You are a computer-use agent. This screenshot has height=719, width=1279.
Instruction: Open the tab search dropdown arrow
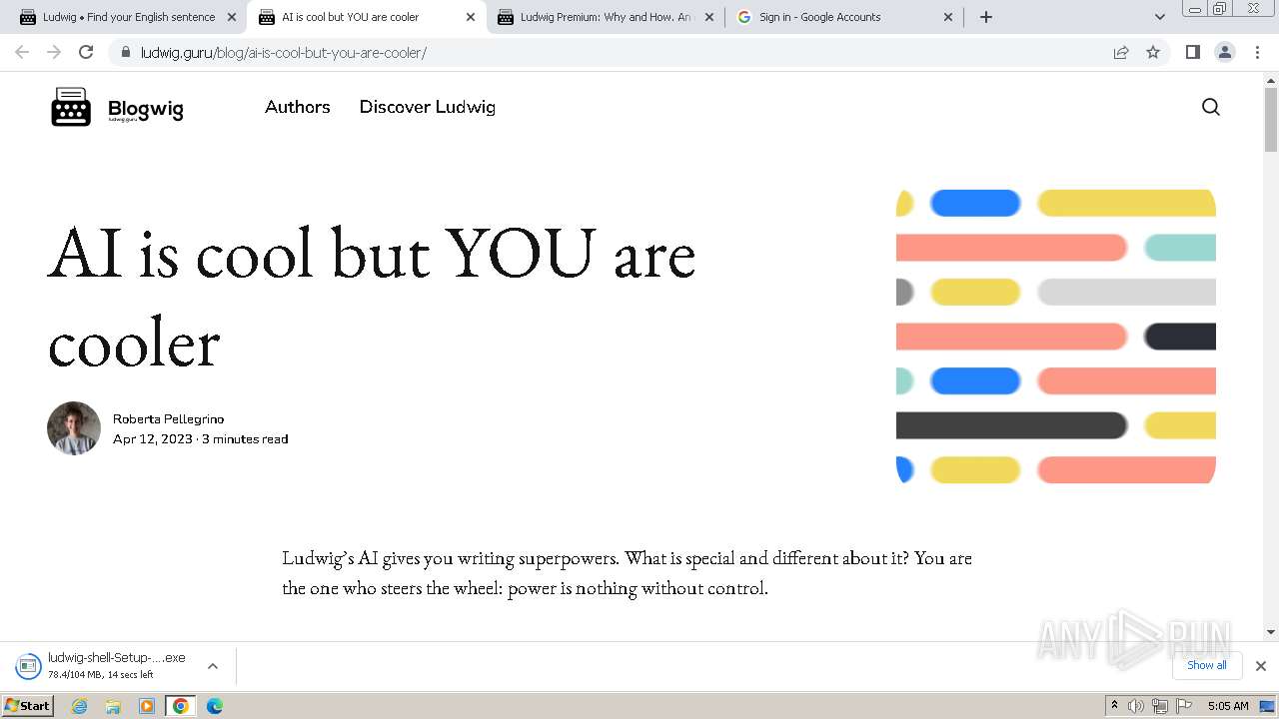(1159, 17)
